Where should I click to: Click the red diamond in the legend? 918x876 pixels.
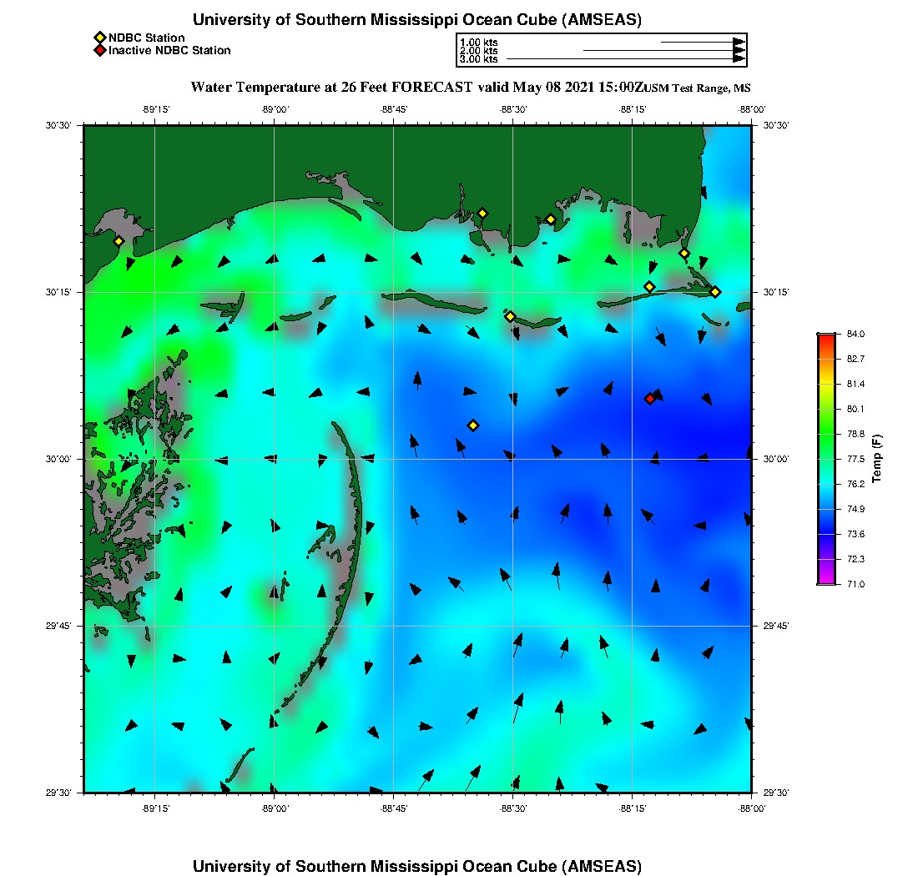click(x=100, y=51)
